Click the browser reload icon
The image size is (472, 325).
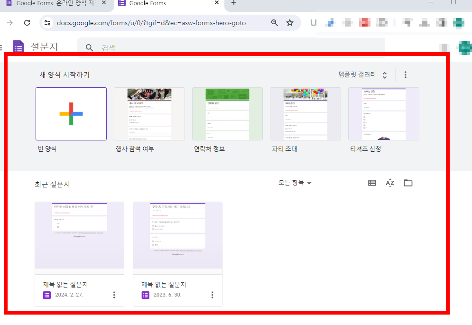(27, 22)
